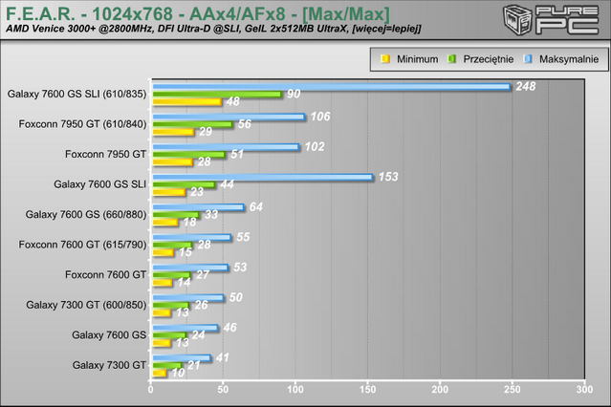
Task: Click the yellow bar valued 28
Action: (172, 162)
